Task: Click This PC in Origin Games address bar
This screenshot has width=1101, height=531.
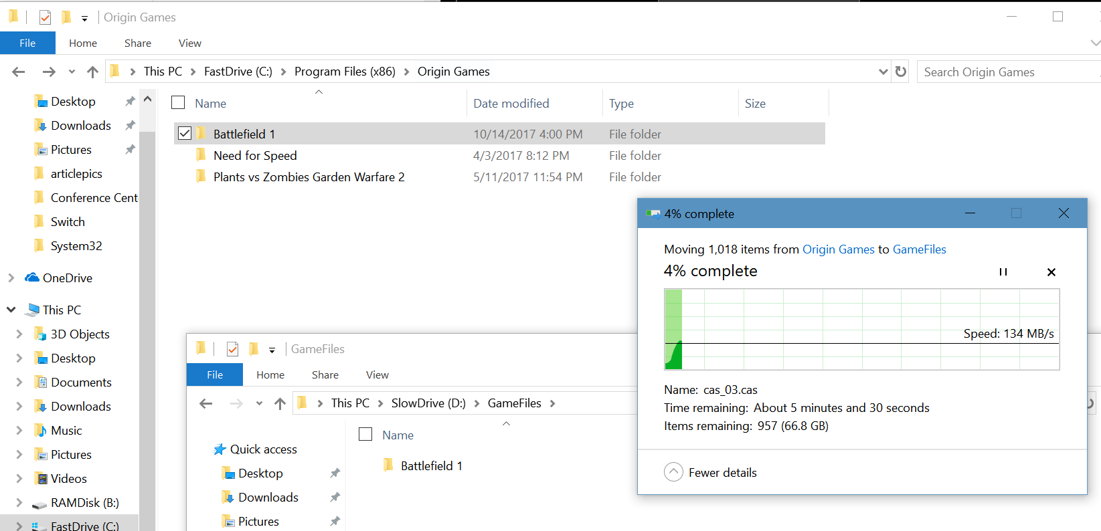Action: coord(163,72)
